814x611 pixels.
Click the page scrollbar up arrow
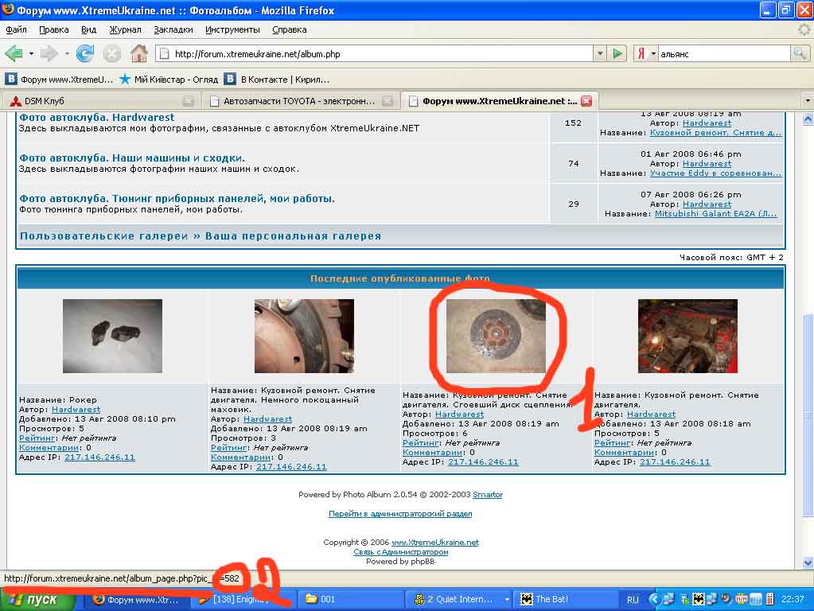point(808,119)
